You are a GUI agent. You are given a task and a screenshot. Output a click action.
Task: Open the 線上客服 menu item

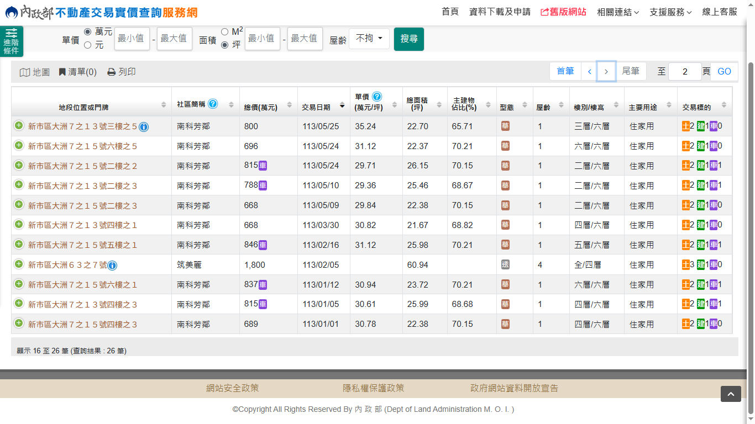pos(720,12)
